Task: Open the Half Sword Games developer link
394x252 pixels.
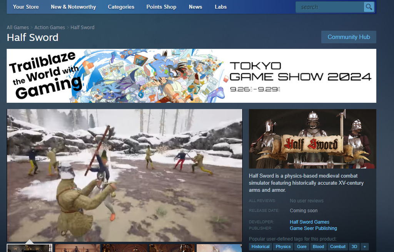Action: click(x=309, y=222)
